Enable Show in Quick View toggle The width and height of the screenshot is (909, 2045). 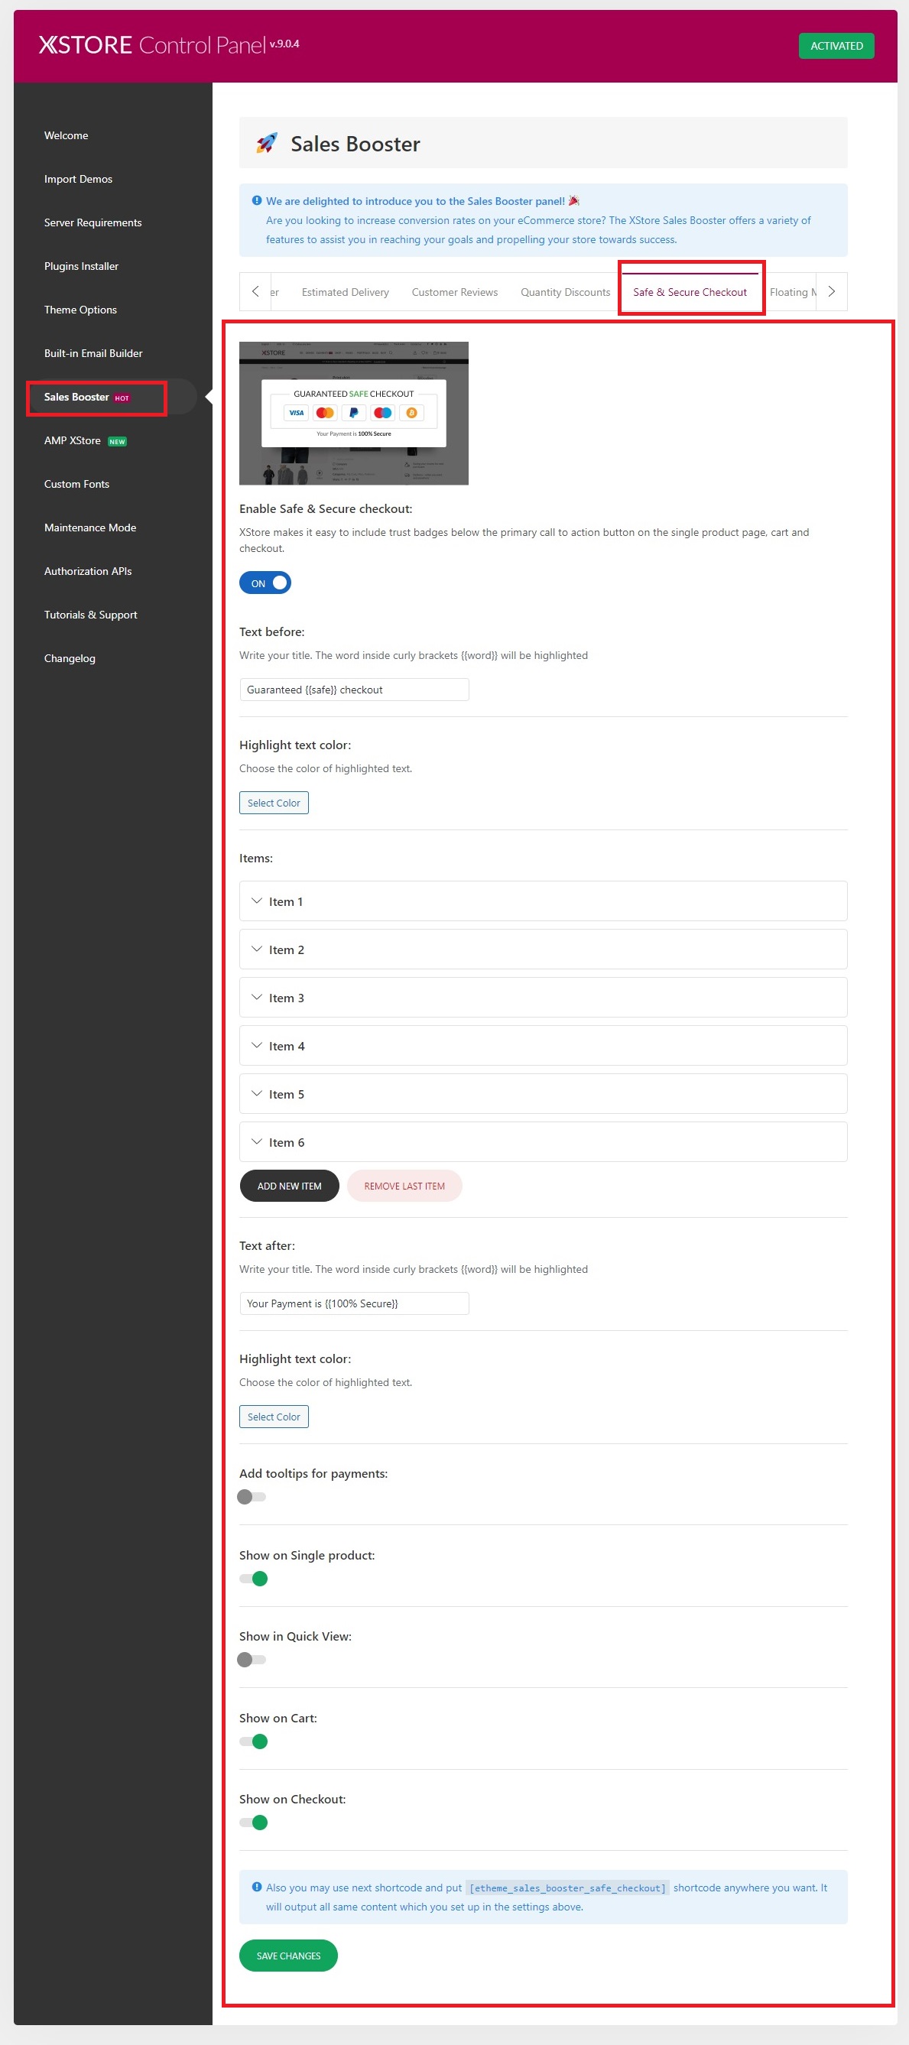click(252, 1659)
